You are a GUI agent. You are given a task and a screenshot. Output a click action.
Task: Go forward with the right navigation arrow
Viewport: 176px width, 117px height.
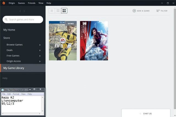tap(24, 11)
